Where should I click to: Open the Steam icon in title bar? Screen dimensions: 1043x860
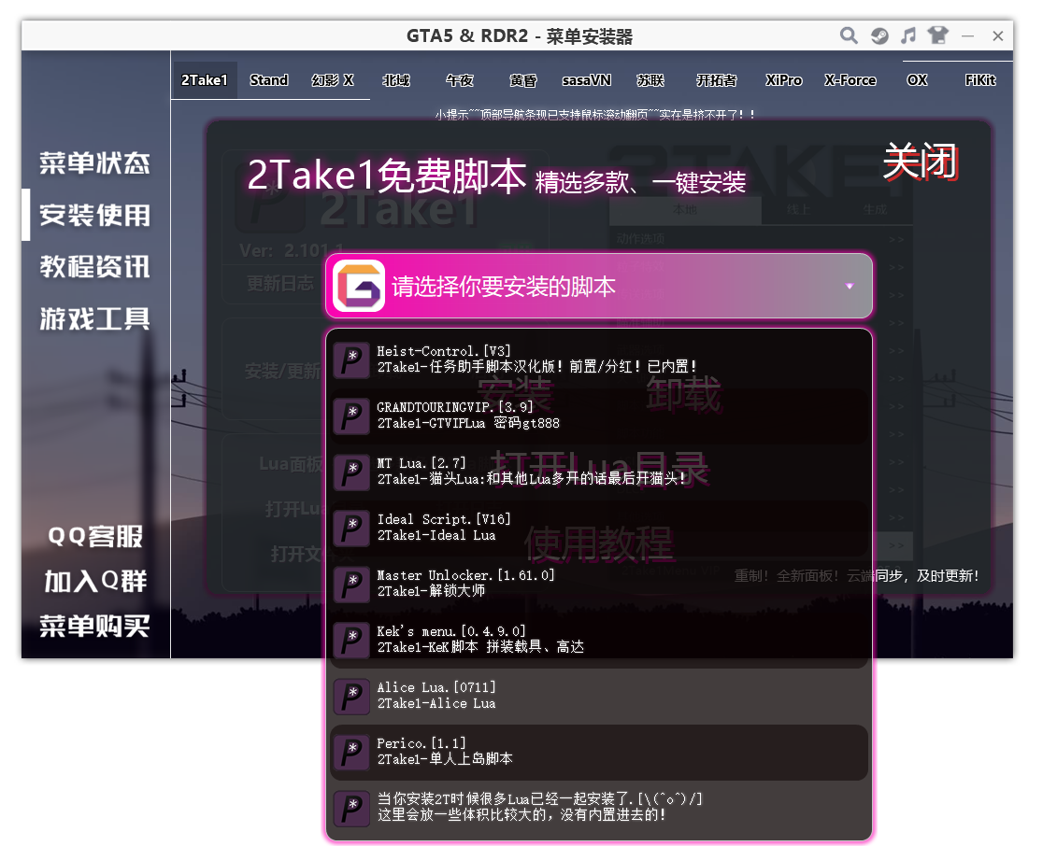coord(879,35)
